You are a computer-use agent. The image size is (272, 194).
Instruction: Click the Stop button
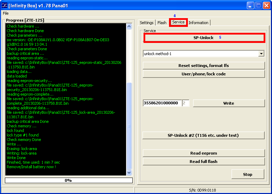248,174
